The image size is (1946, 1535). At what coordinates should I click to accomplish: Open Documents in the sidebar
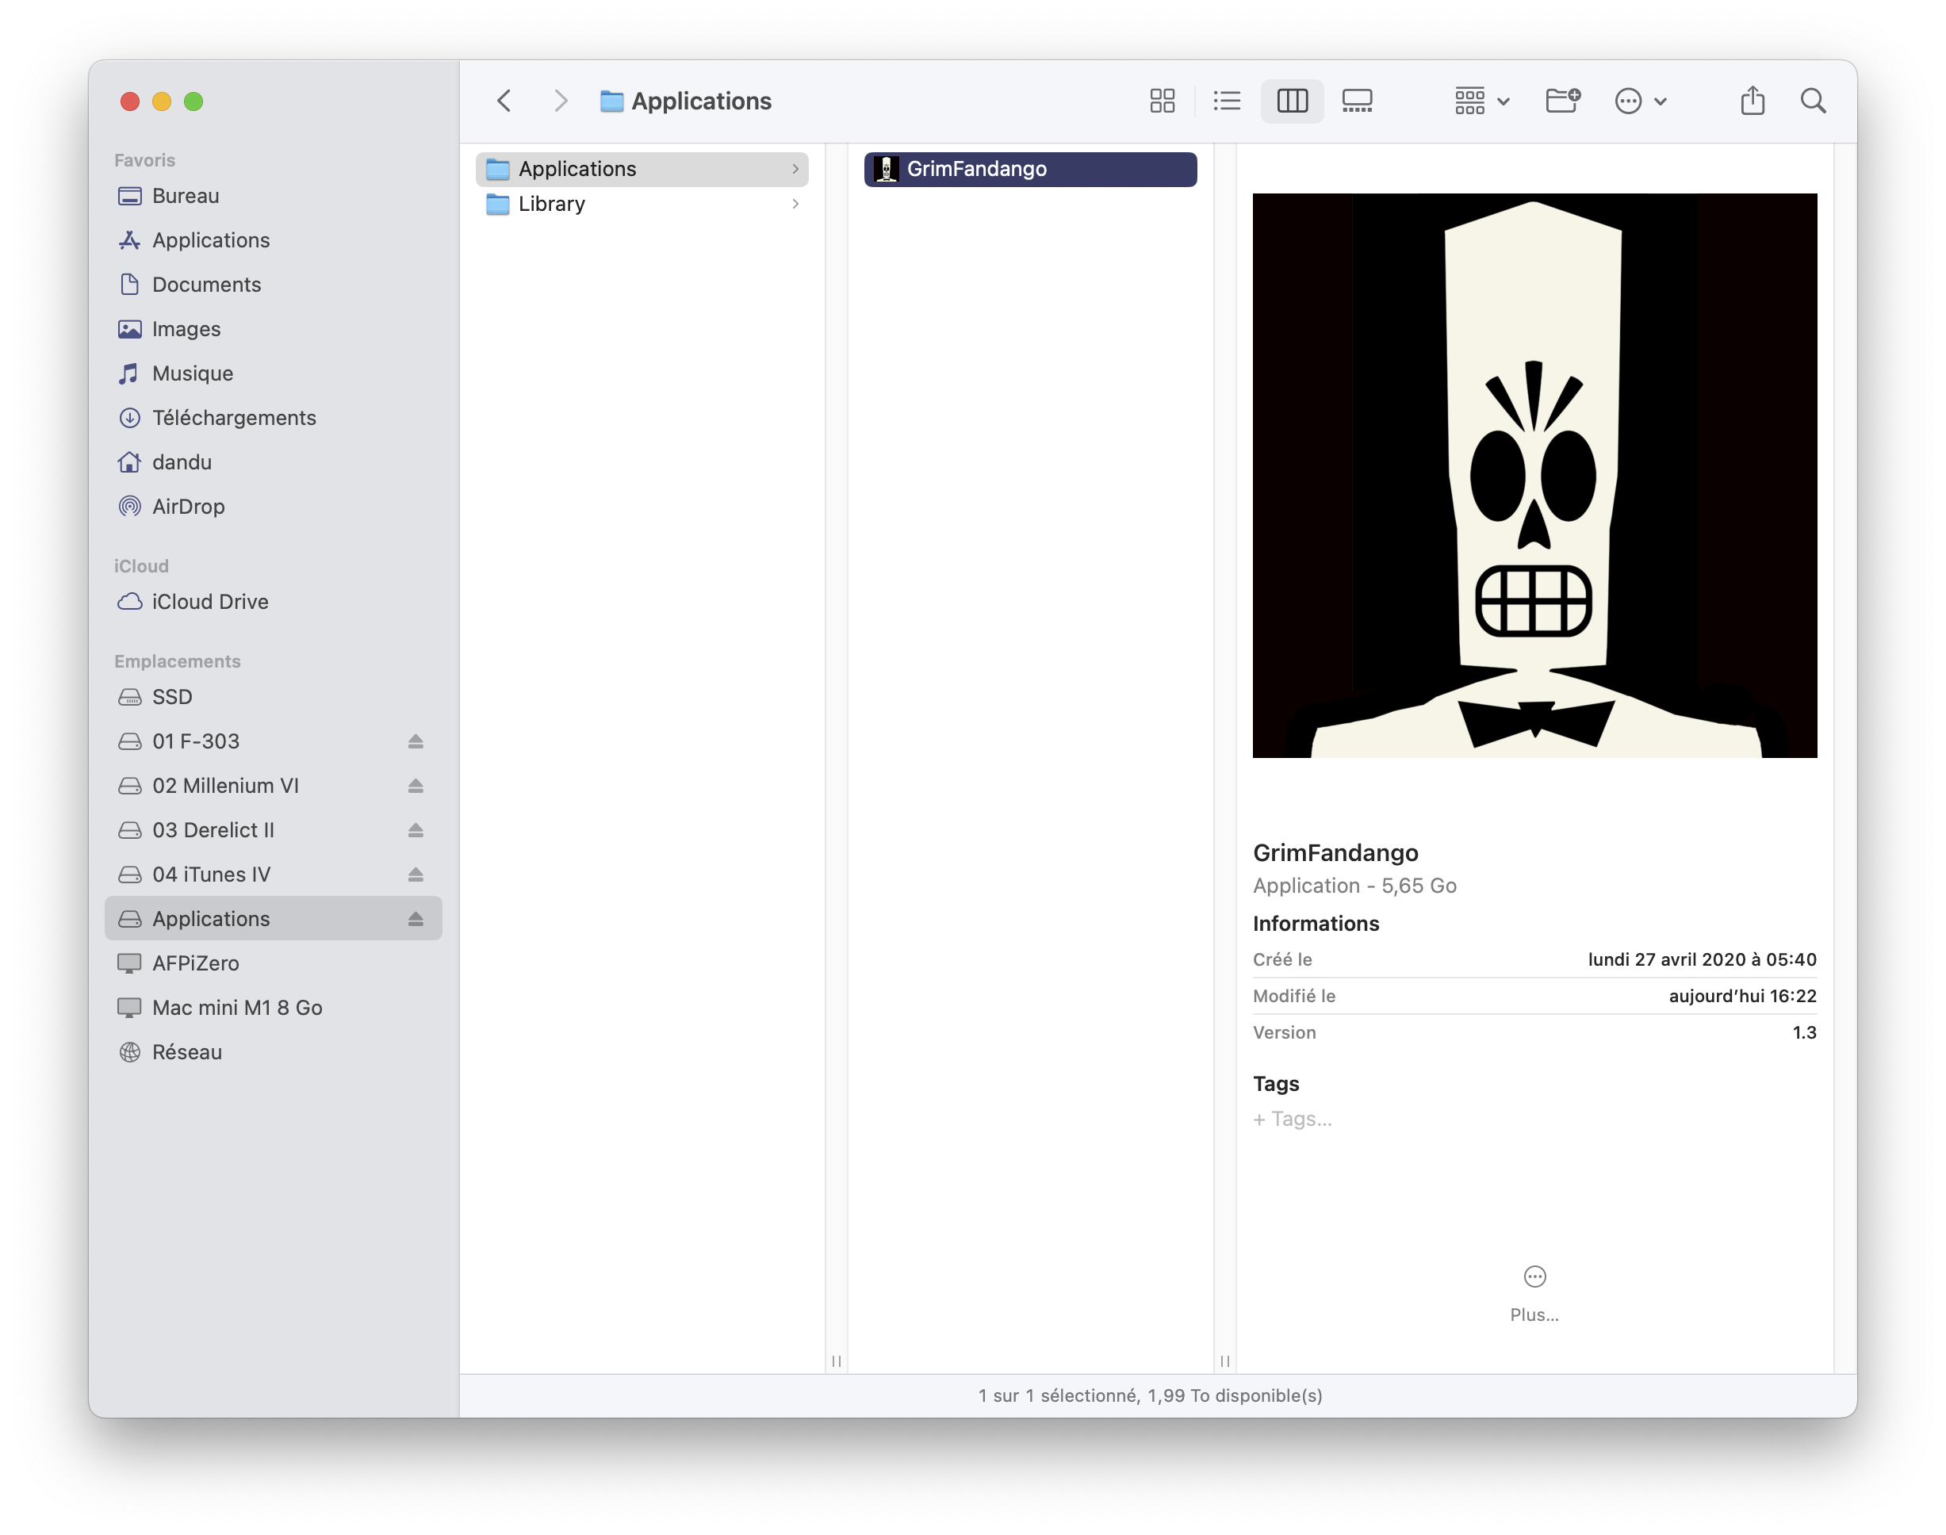click(274, 284)
